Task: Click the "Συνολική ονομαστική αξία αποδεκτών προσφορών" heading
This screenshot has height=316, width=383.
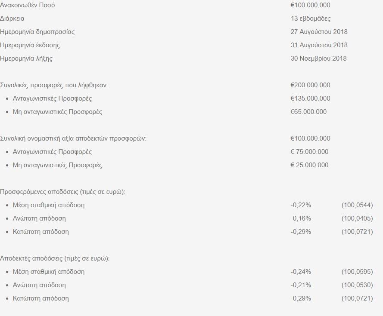Action: point(73,138)
